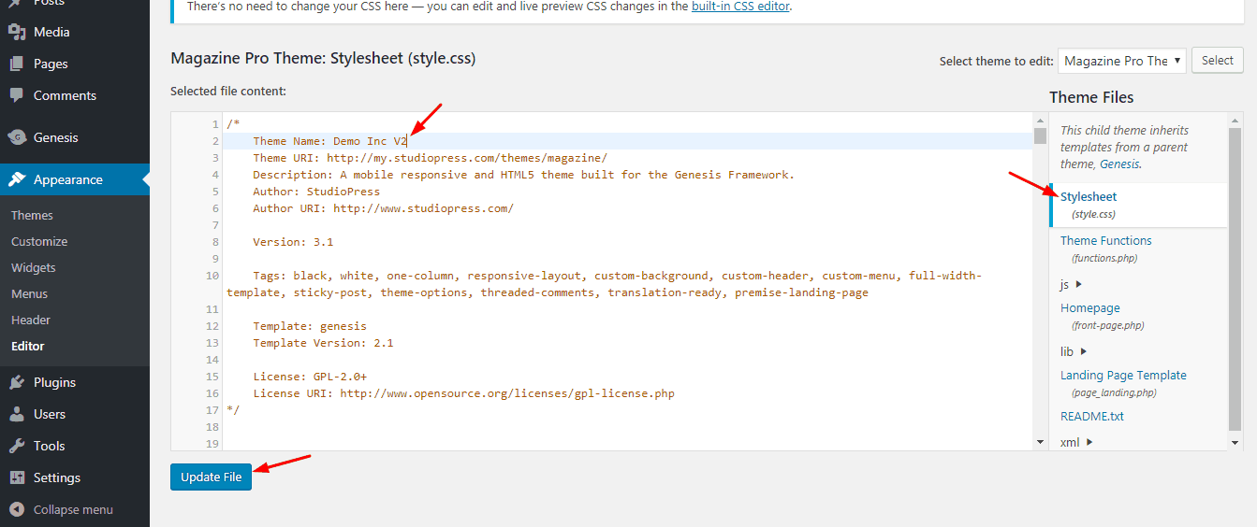Click the code editor scrollbar thumb
Screen dimensions: 1257x527
pos(1040,136)
